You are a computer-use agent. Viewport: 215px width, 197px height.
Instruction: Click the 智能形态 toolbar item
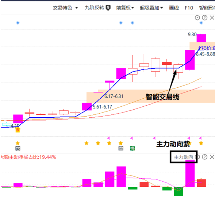(207, 8)
